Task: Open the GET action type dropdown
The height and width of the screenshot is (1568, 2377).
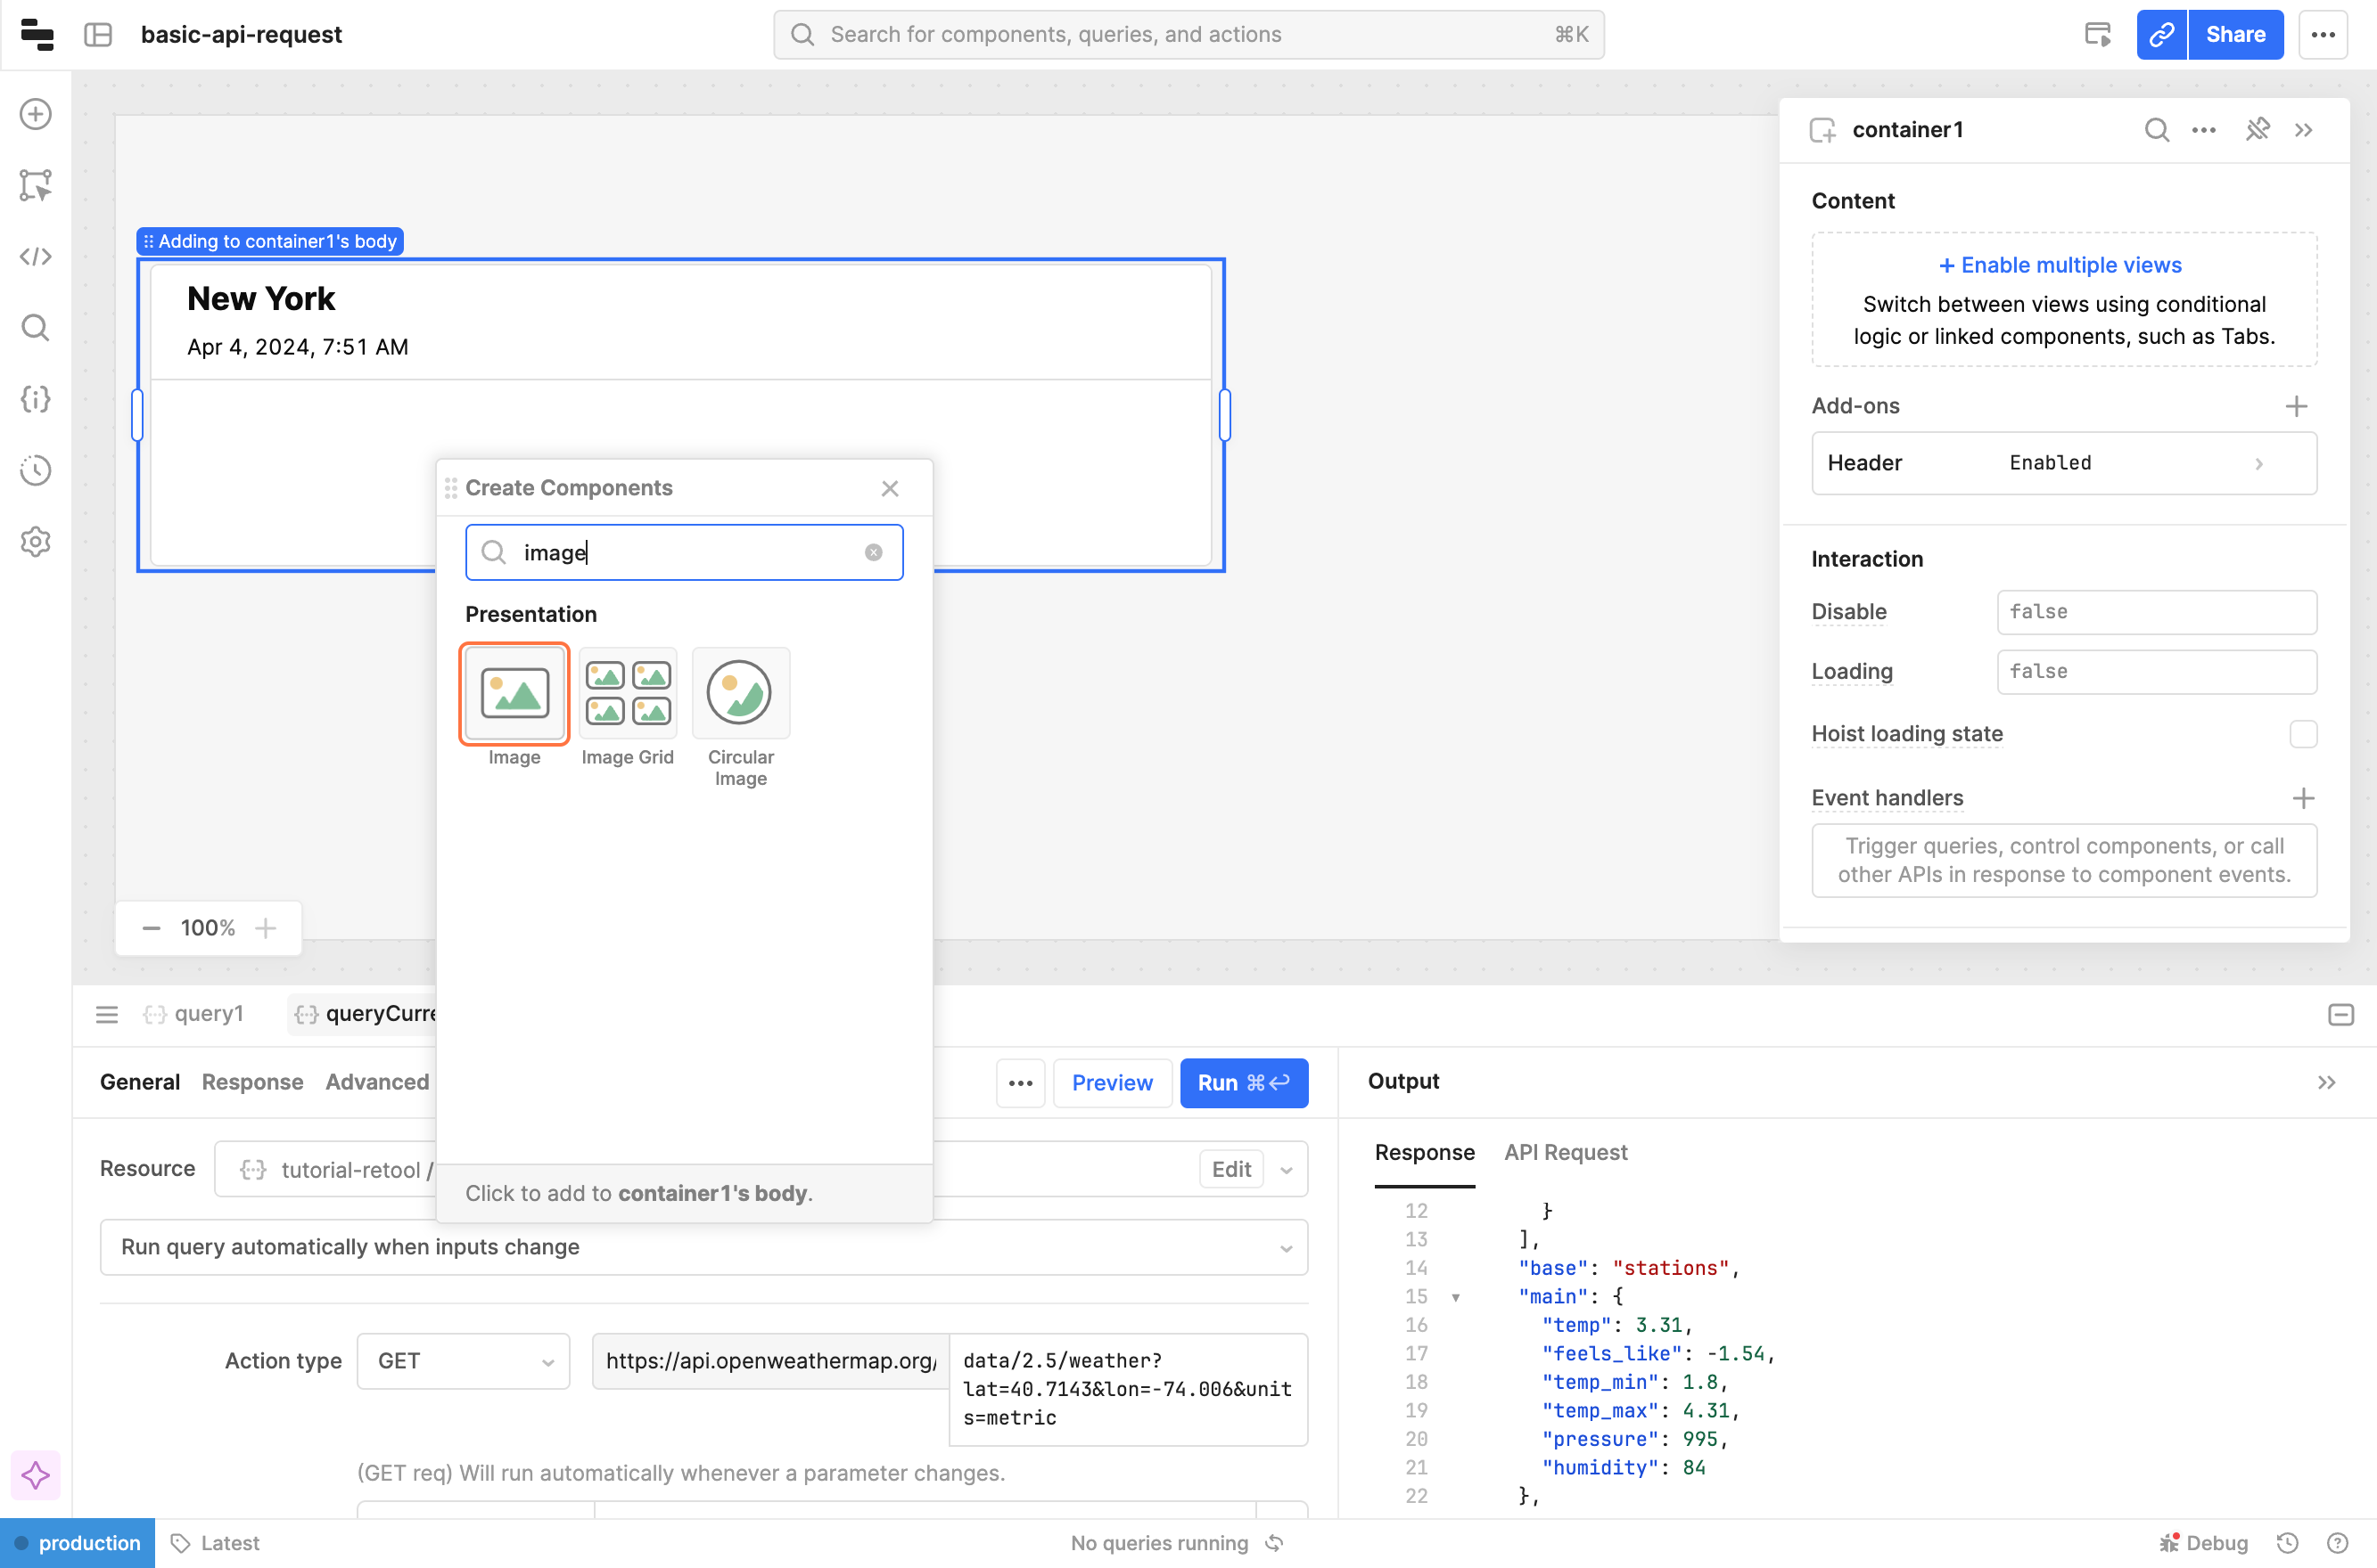Action: tap(464, 1361)
